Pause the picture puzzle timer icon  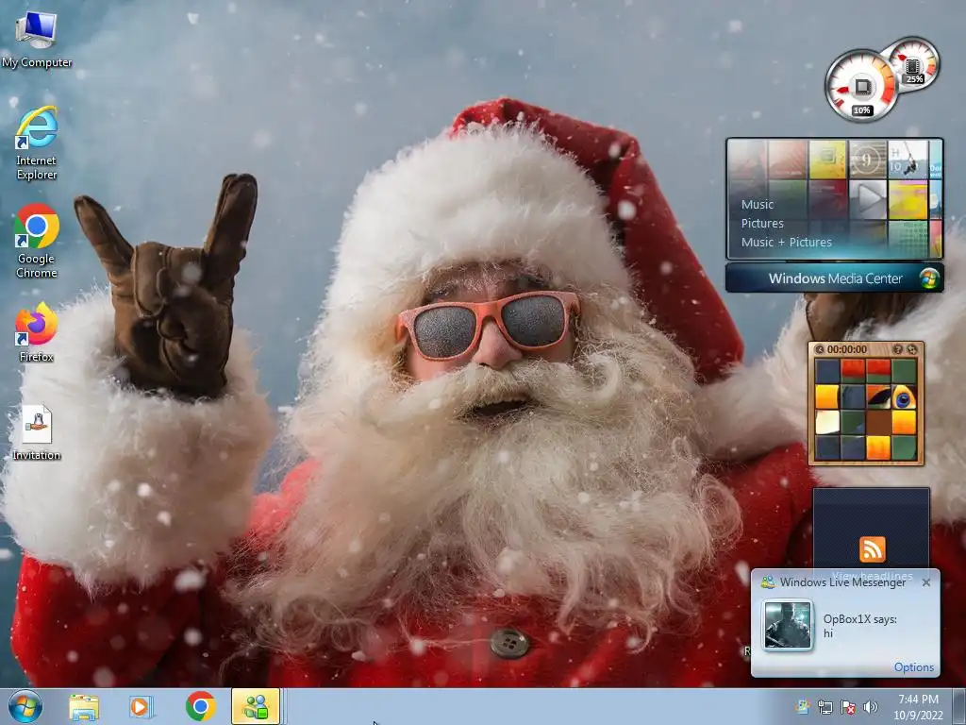(x=820, y=349)
